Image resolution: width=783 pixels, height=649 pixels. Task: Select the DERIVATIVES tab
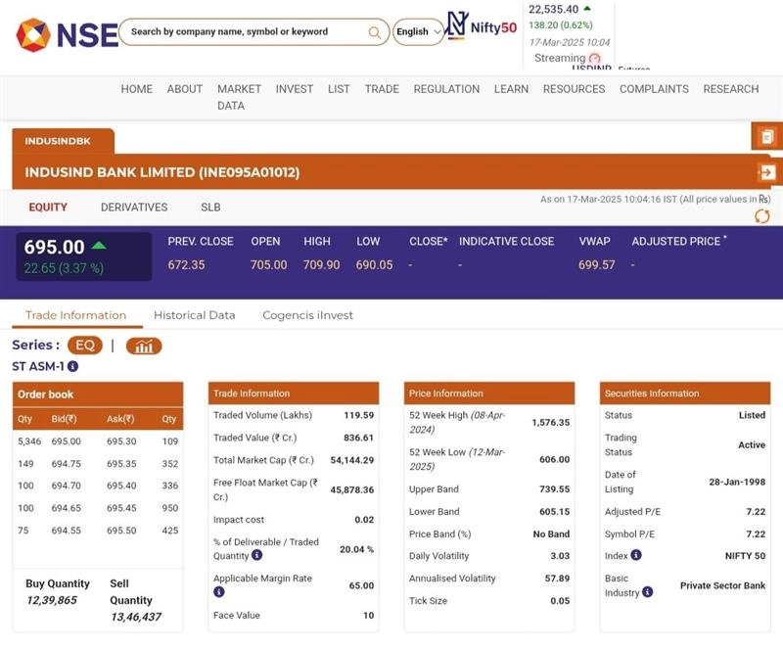pyautogui.click(x=134, y=208)
